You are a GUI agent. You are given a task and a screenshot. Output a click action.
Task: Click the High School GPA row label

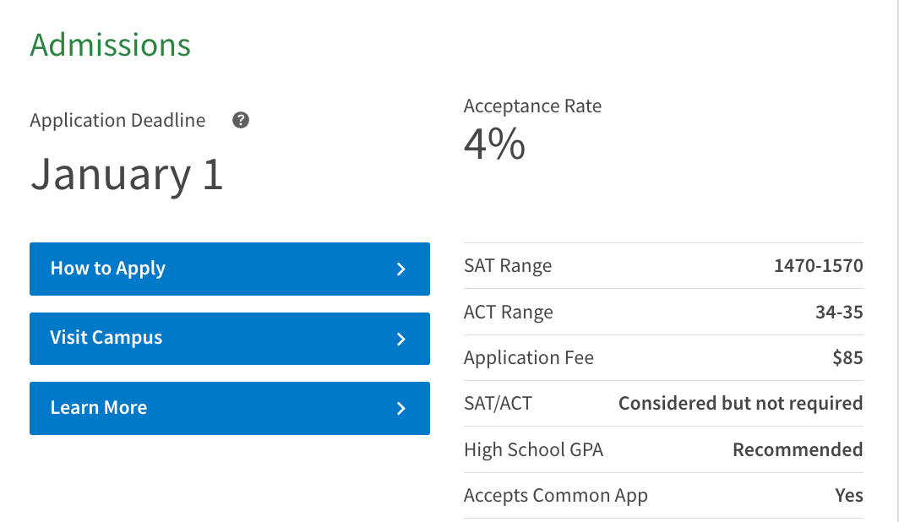point(534,450)
